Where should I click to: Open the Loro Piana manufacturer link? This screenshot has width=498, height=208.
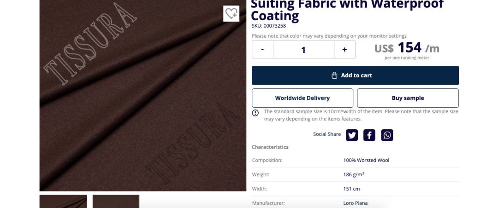pos(356,203)
